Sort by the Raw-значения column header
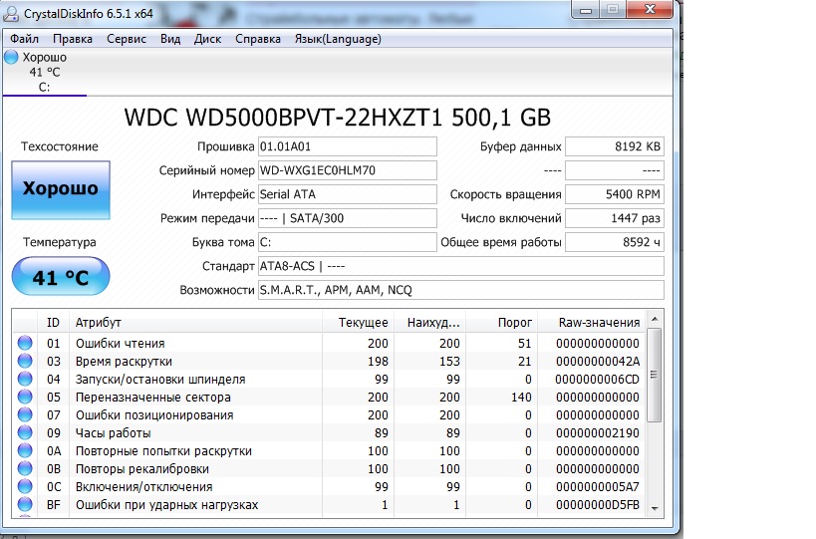Image resolution: width=816 pixels, height=539 pixels. [592, 323]
